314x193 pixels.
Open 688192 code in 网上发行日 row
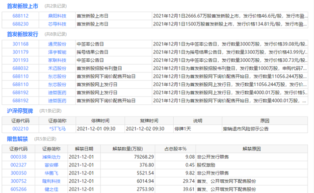coord(21,93)
